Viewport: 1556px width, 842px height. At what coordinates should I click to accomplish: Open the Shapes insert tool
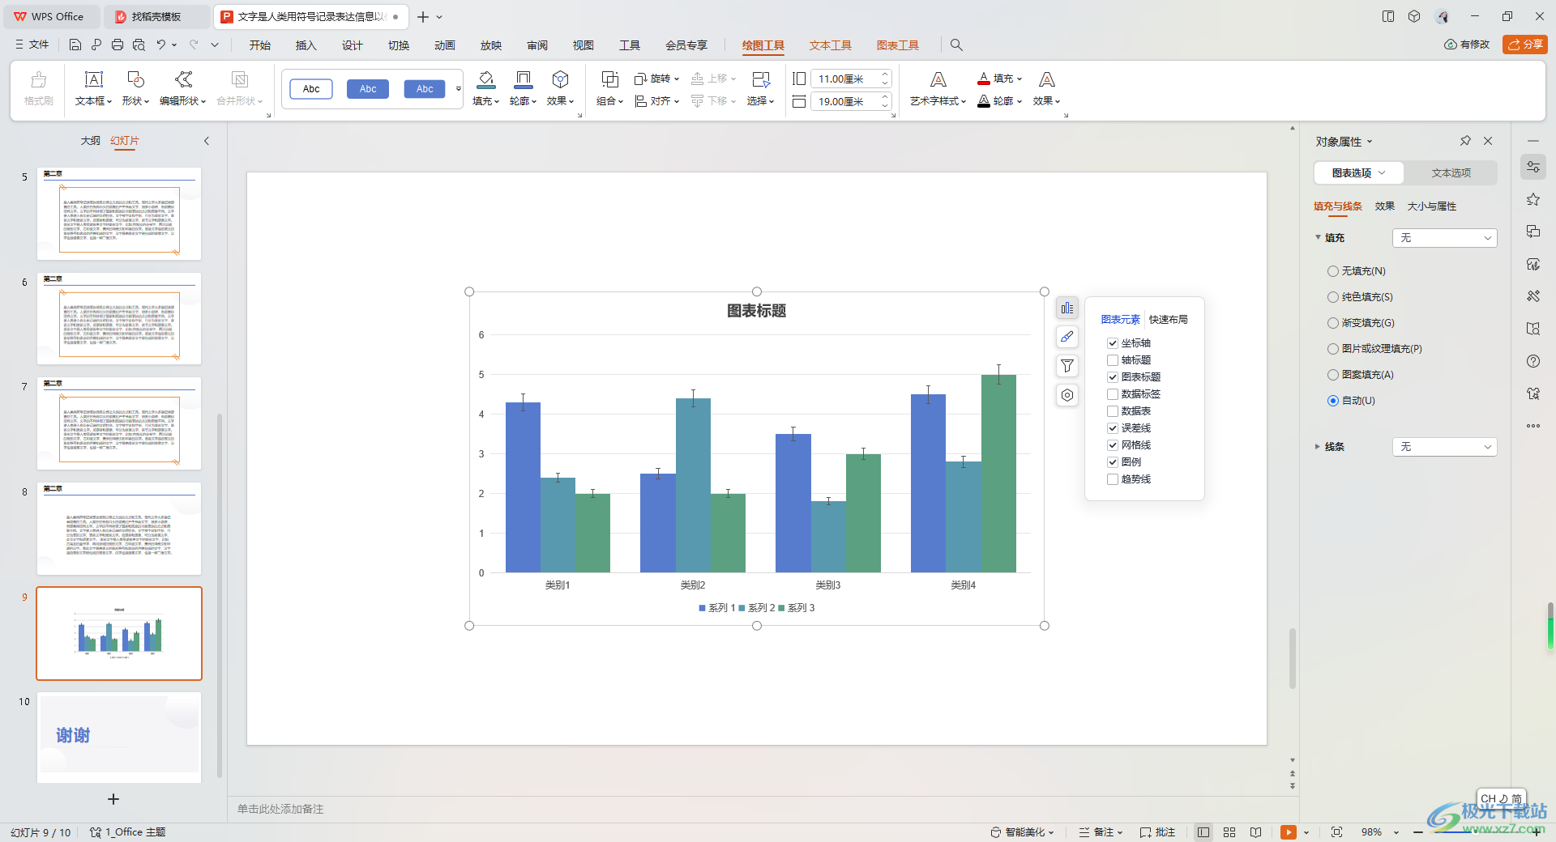coord(135,79)
